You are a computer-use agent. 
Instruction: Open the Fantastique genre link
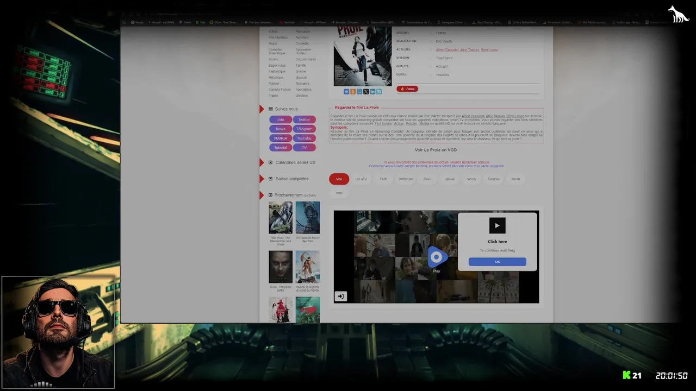[277, 71]
